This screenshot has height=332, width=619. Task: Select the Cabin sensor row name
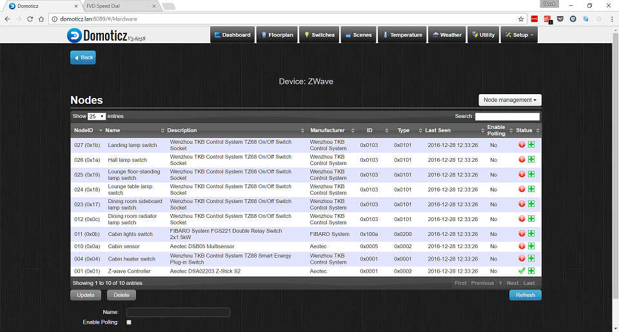[124, 246]
